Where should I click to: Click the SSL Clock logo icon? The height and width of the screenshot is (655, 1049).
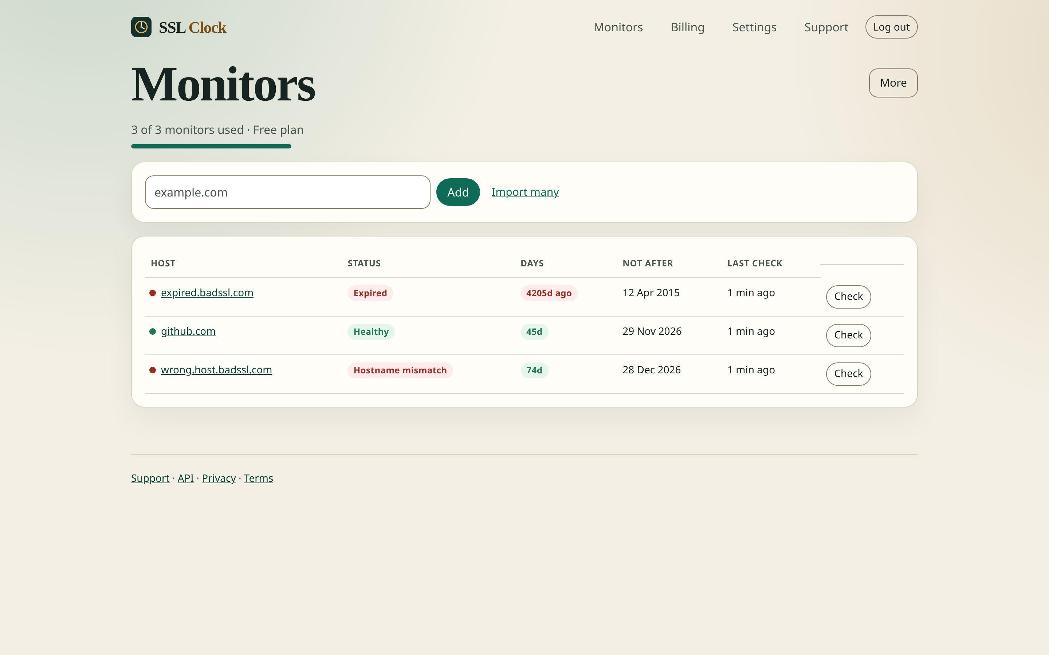141,27
